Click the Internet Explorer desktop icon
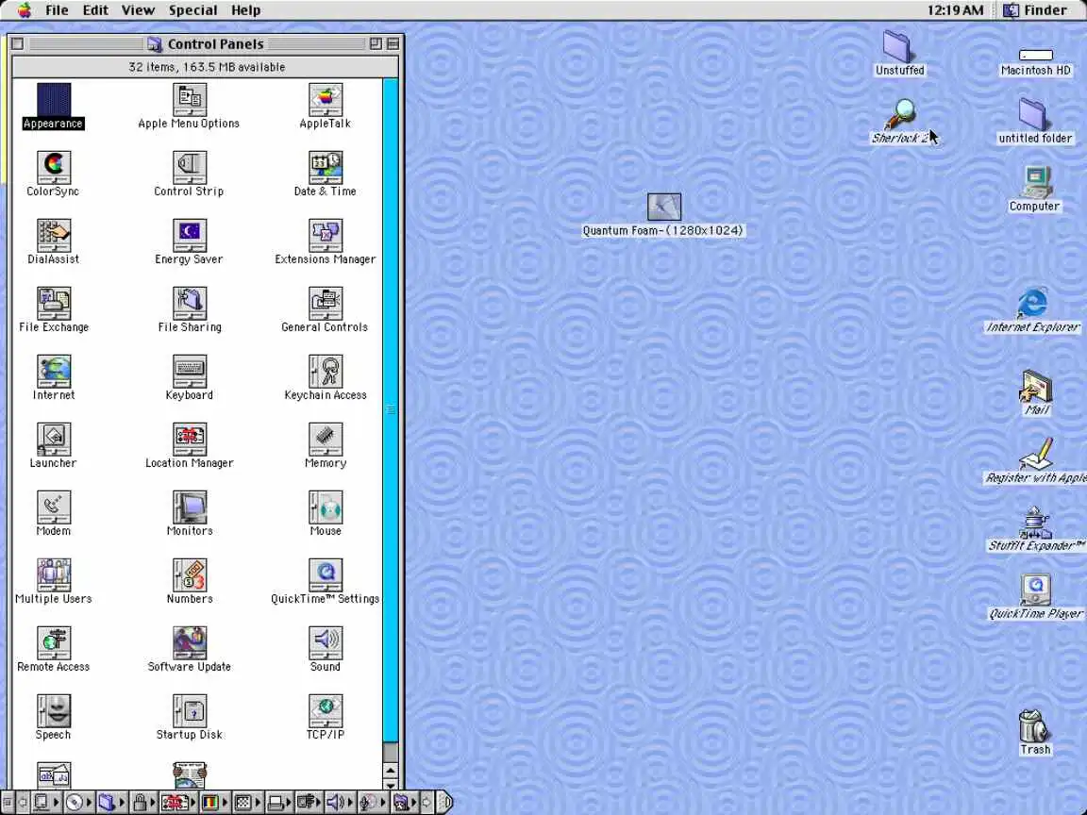Viewport: 1087px width, 815px height. 1033,303
